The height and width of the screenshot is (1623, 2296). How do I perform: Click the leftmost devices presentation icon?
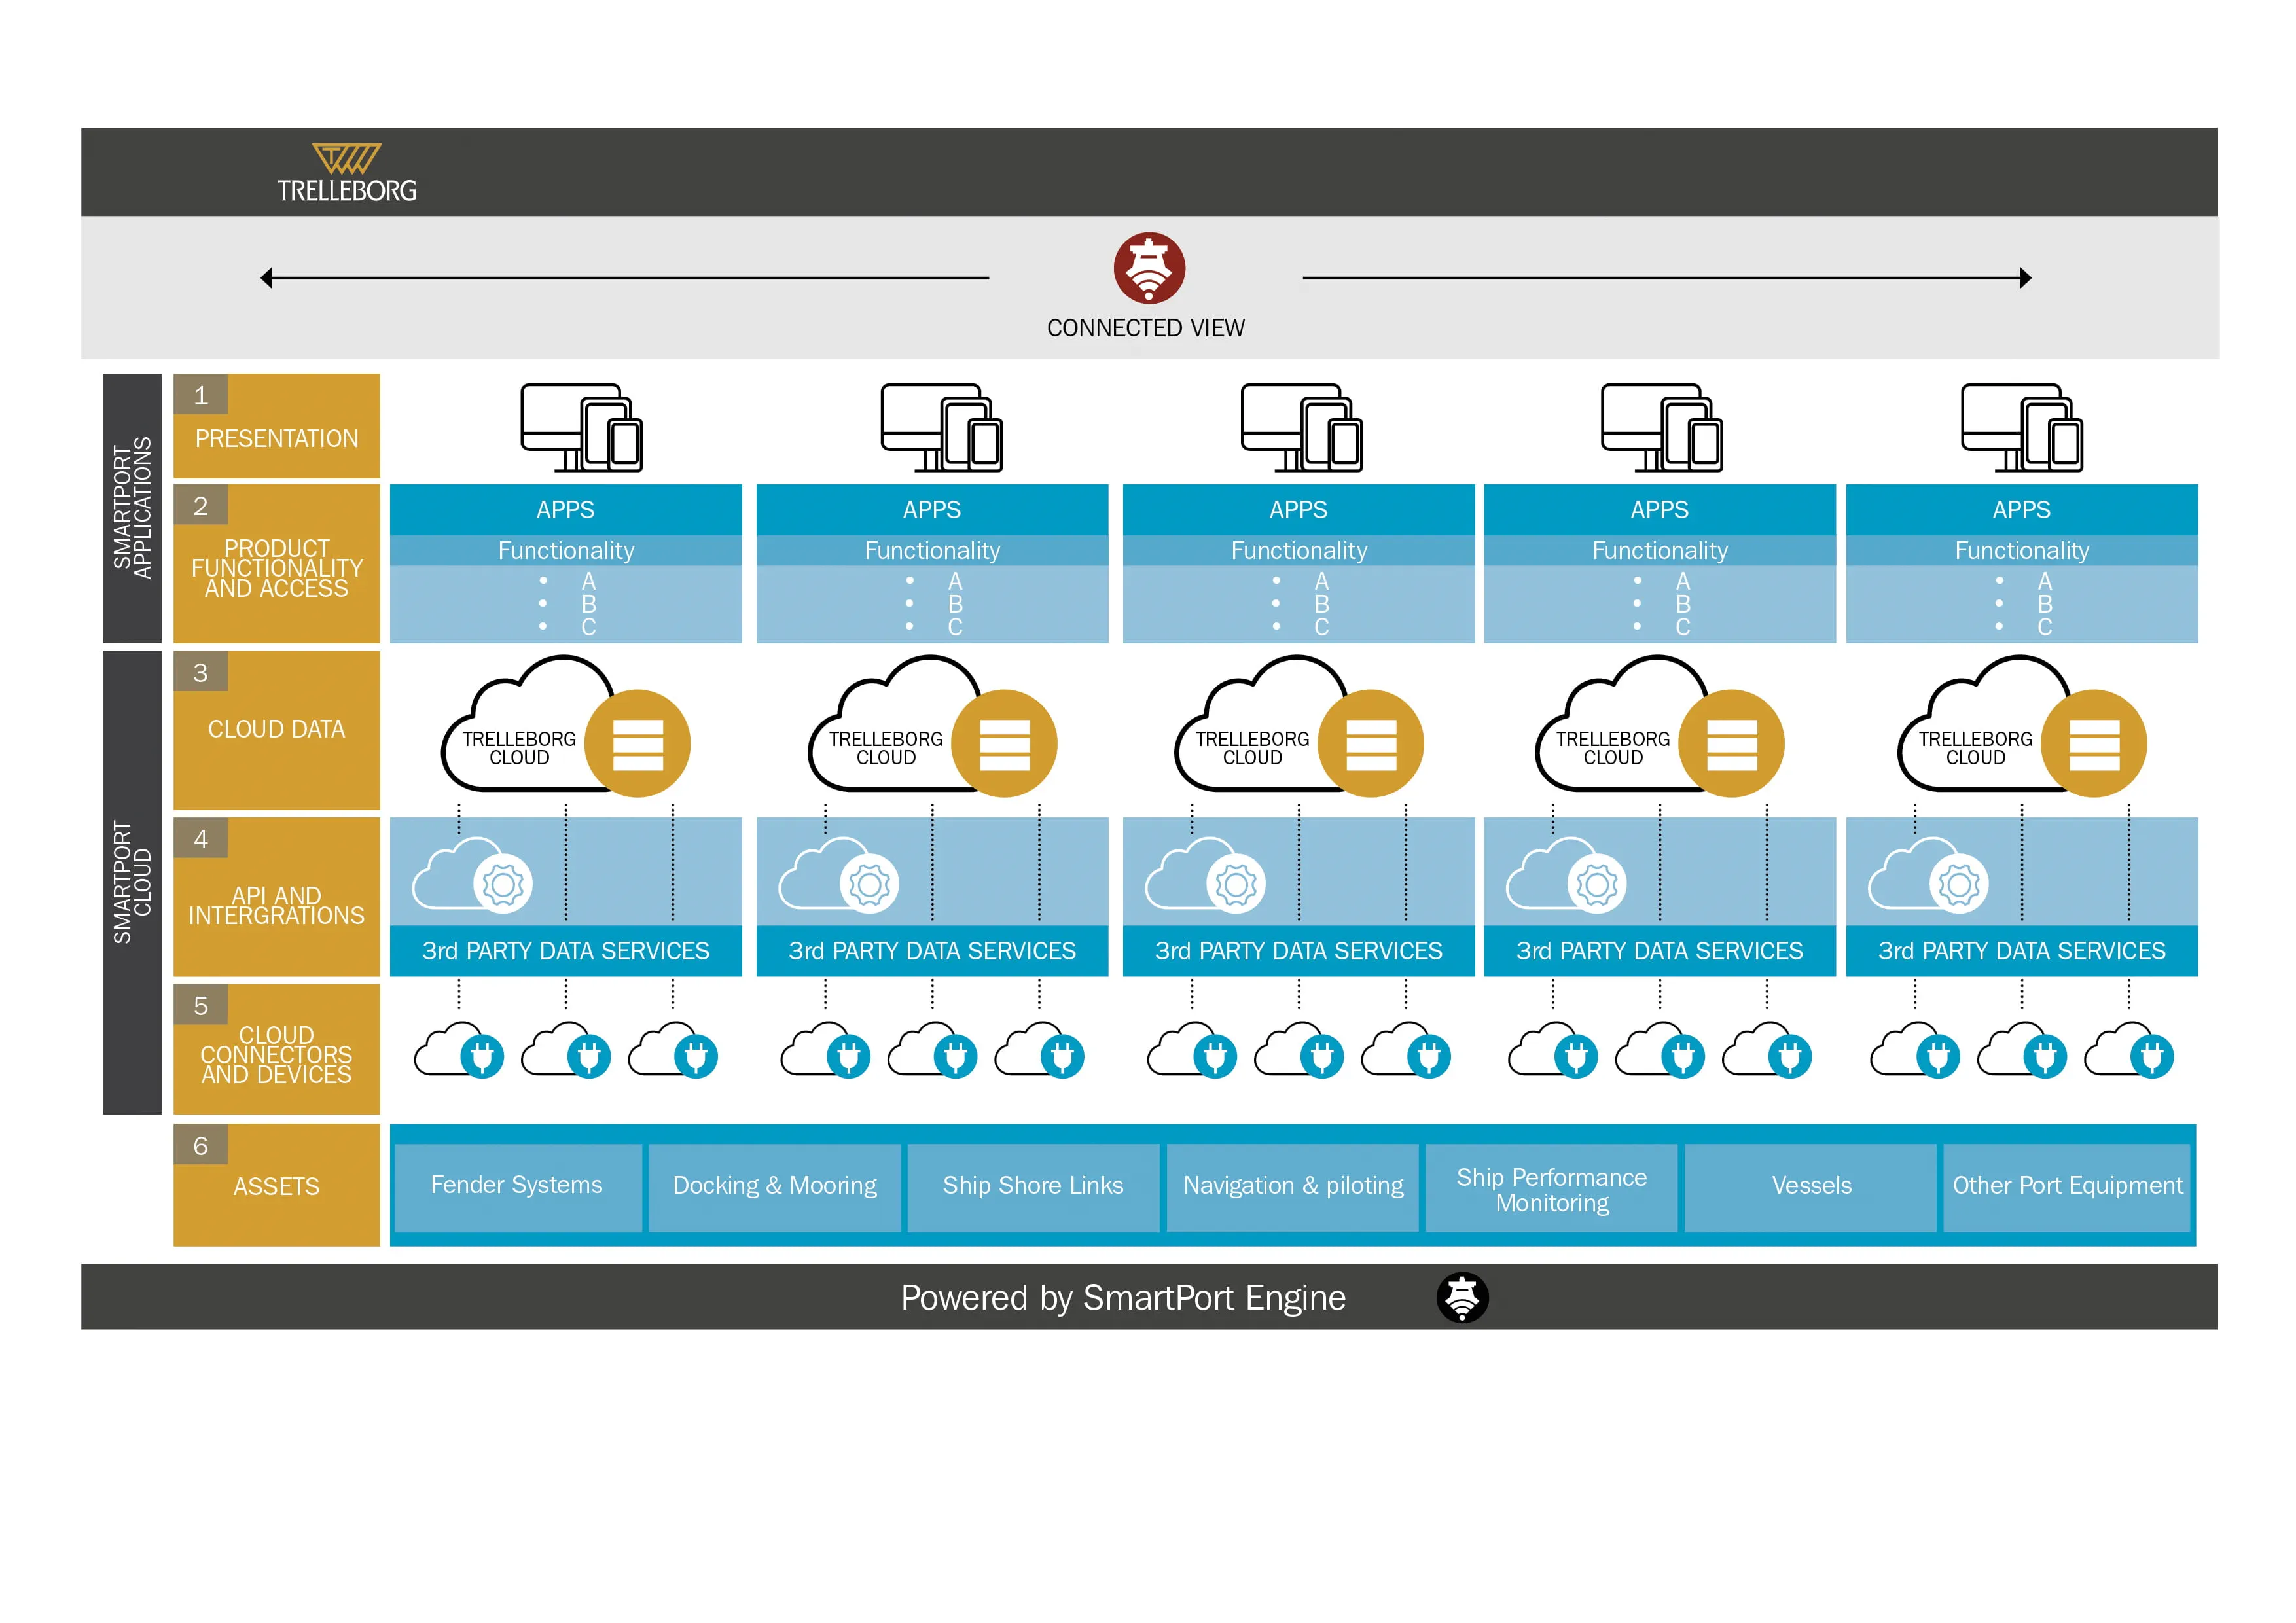[581, 427]
